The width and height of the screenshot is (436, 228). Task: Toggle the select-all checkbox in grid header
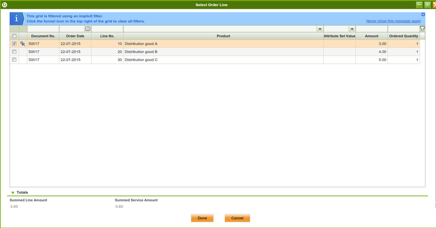pos(14,36)
